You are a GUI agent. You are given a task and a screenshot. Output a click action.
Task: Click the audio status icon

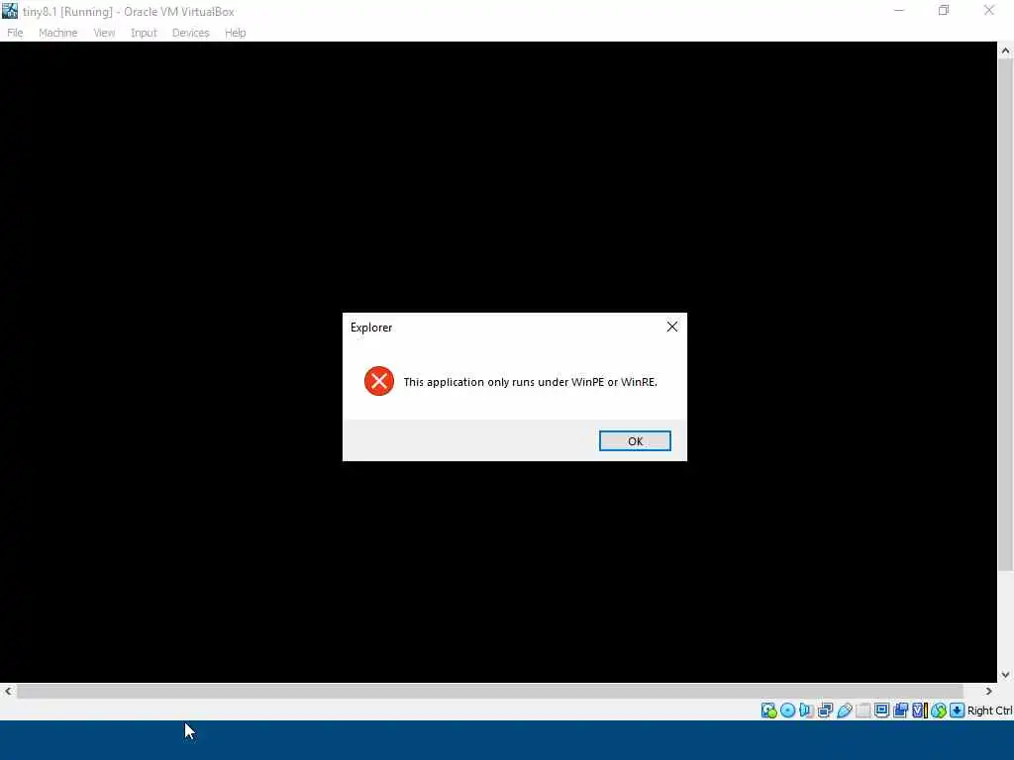click(806, 711)
